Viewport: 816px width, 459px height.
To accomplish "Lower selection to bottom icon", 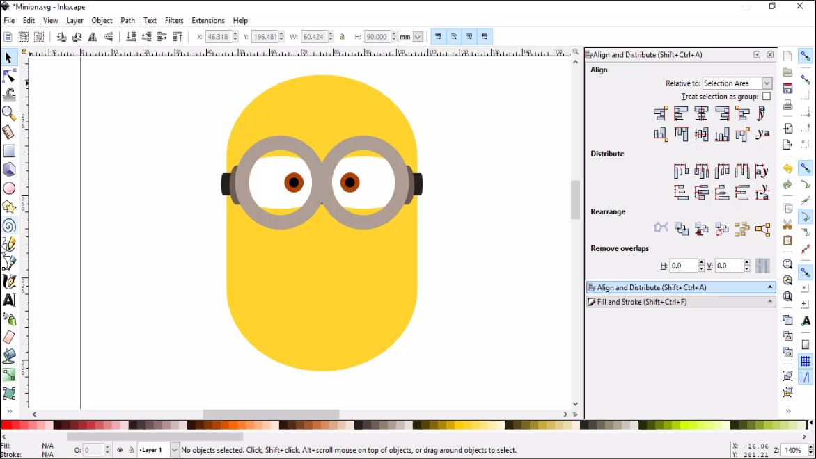I will [x=131, y=37].
